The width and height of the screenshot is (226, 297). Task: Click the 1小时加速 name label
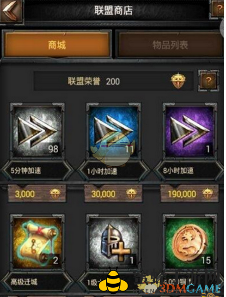point(102,171)
